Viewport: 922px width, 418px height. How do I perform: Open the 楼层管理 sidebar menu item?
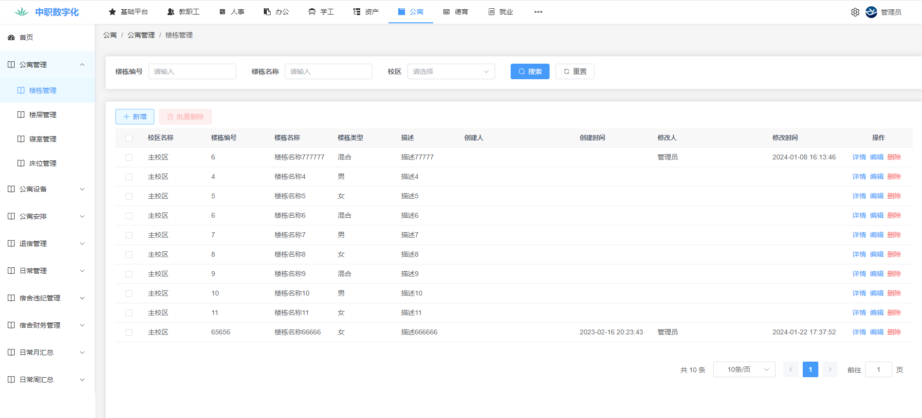click(43, 115)
